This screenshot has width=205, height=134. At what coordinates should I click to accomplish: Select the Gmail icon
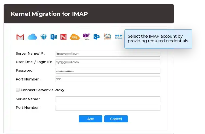click(x=20, y=37)
